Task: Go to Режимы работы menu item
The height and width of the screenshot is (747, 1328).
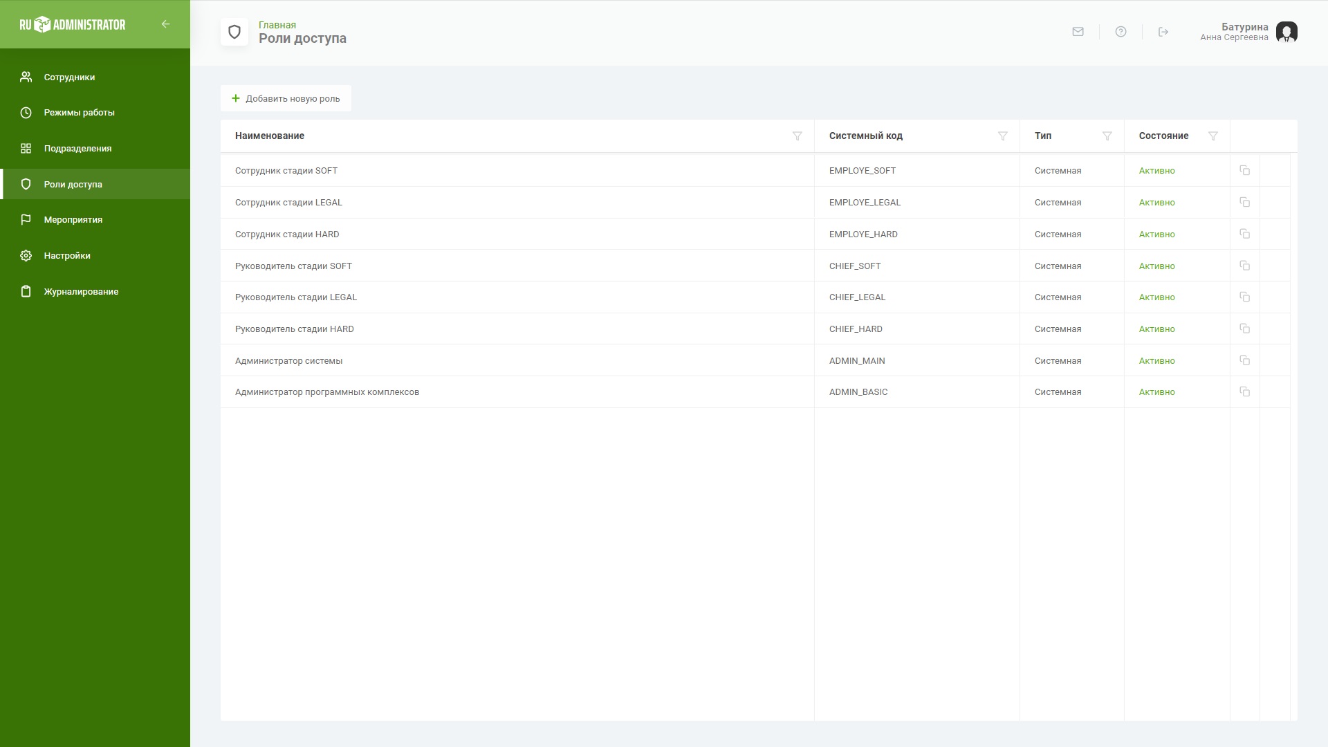Action: click(x=79, y=113)
